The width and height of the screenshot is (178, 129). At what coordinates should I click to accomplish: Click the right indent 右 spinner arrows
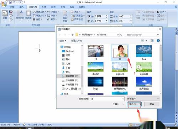pyautogui.click(x=106, y=21)
